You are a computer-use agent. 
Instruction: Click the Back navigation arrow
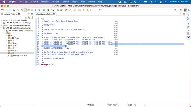pos(90,10)
